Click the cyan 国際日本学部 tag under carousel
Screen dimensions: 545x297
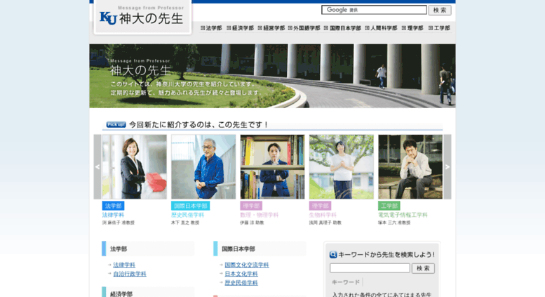click(x=190, y=206)
